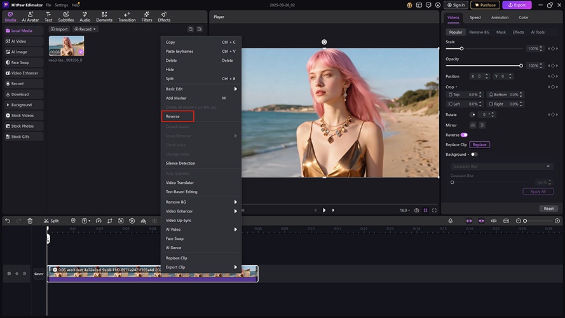This screenshot has width=565, height=318.
Task: Click the zoom in icon on timeline
Action: [x=557, y=221]
